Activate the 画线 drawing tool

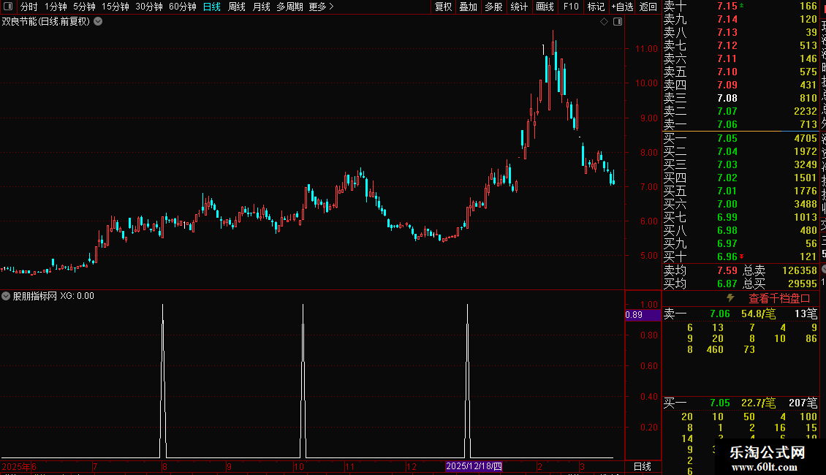click(x=545, y=7)
